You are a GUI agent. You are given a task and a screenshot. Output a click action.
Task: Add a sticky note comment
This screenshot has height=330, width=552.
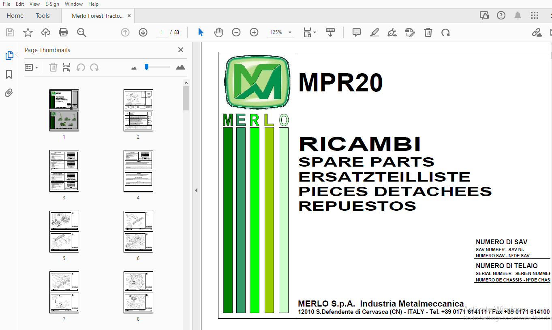[357, 32]
